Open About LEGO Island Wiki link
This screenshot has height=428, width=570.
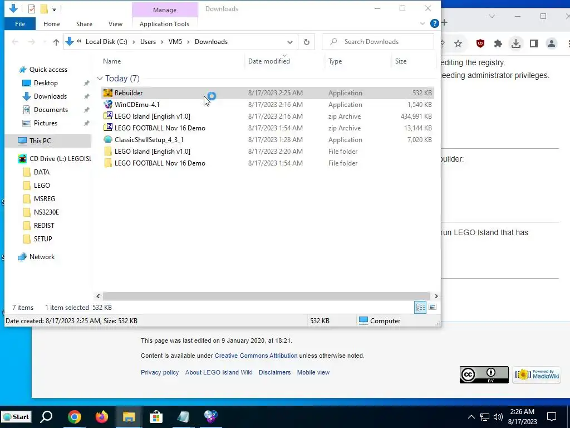[x=219, y=372]
